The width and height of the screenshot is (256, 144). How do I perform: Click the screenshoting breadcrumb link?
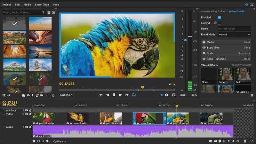pos(209,11)
